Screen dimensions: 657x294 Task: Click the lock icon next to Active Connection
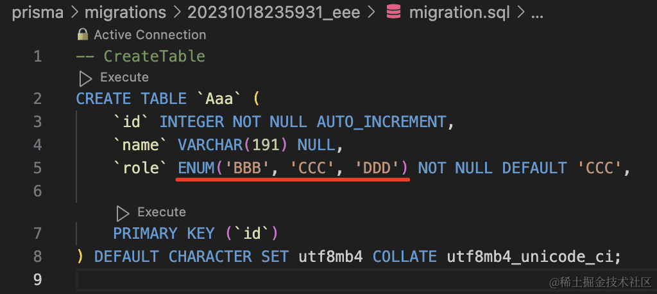82,34
